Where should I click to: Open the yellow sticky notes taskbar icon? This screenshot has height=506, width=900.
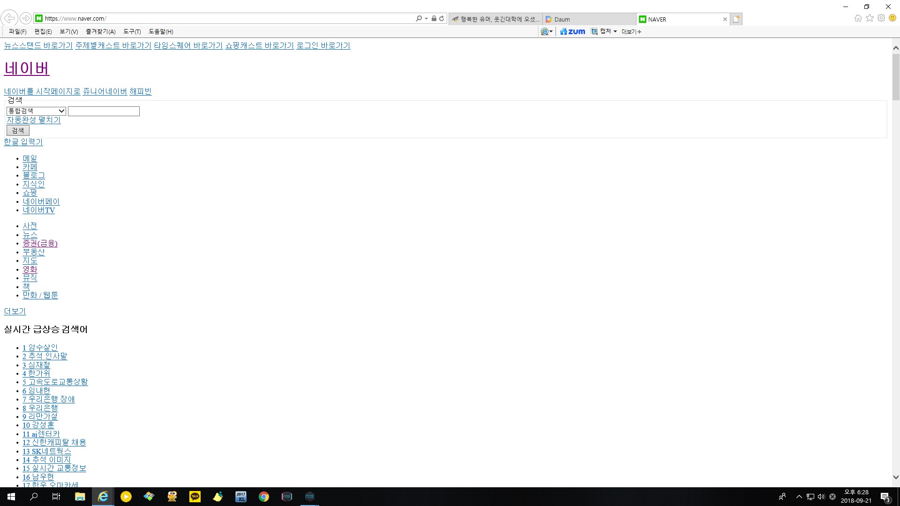pyautogui.click(x=217, y=497)
